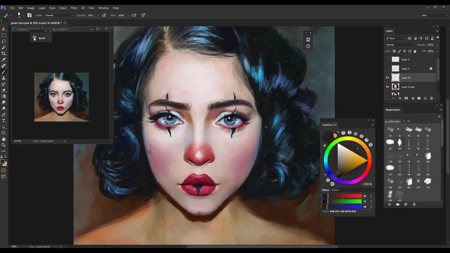Select the Pen tool
Image resolution: width=450 pixels, height=253 pixels.
click(x=4, y=115)
